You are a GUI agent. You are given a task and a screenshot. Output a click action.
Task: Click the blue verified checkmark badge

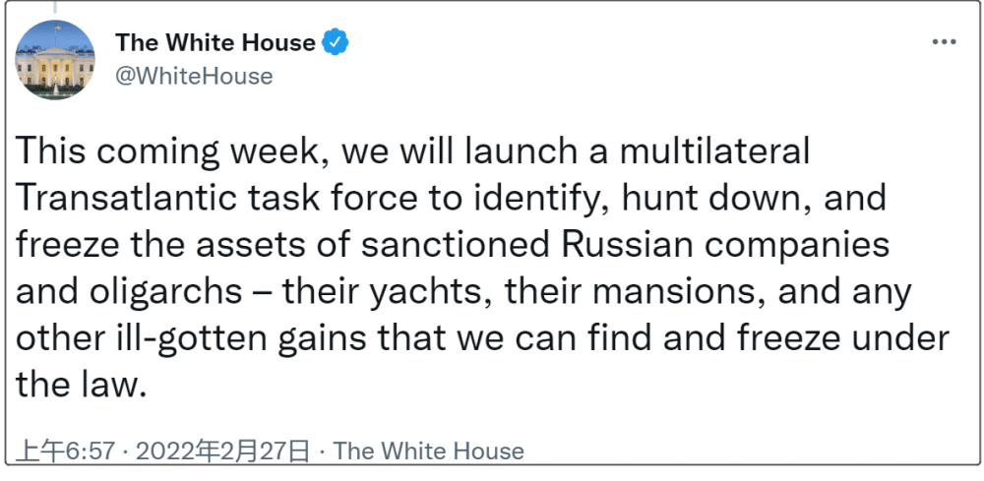click(336, 42)
